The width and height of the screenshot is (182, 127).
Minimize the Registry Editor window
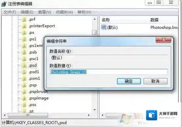click(x=150, y=3)
